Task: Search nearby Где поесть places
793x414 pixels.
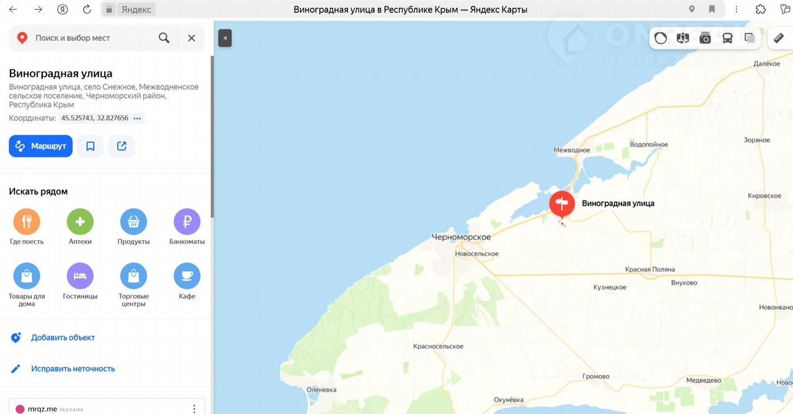Action: click(x=27, y=227)
